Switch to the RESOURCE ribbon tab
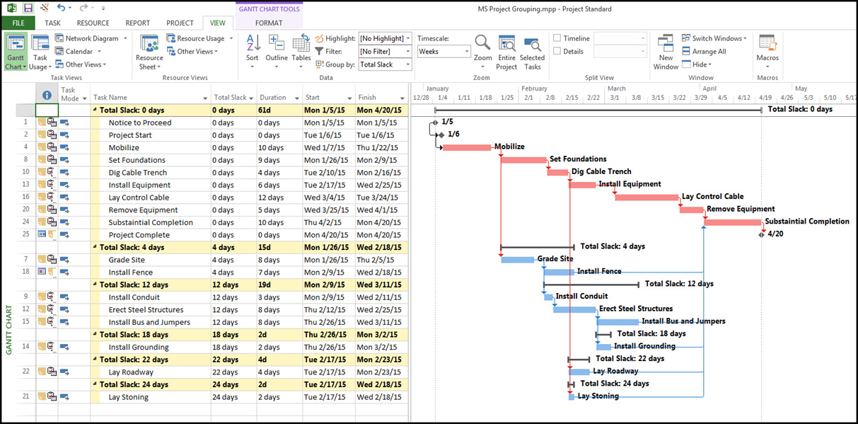The image size is (858, 424). [93, 23]
